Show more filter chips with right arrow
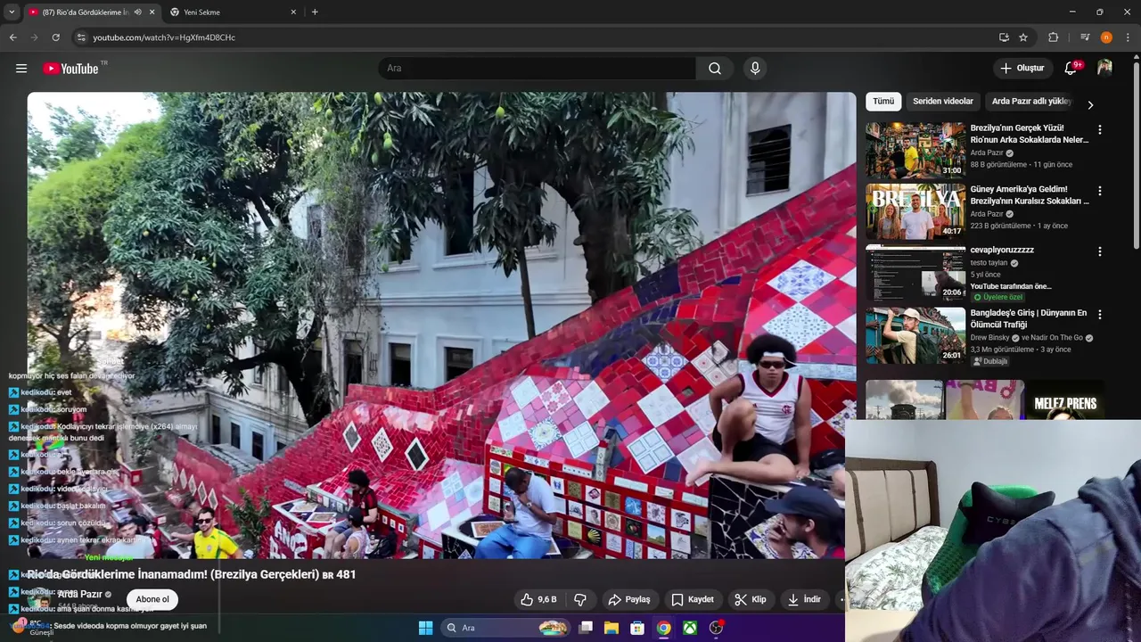The height and width of the screenshot is (642, 1141). [x=1089, y=105]
